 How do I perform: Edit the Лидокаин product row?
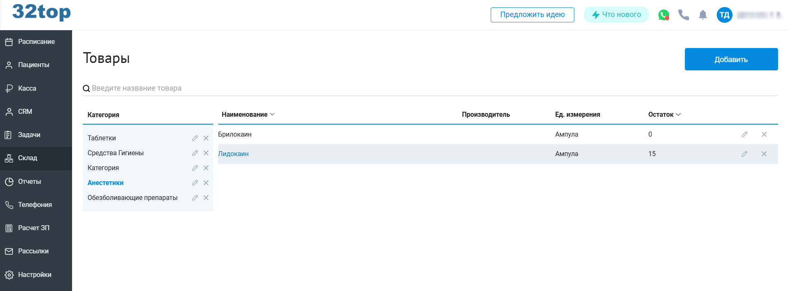click(744, 154)
